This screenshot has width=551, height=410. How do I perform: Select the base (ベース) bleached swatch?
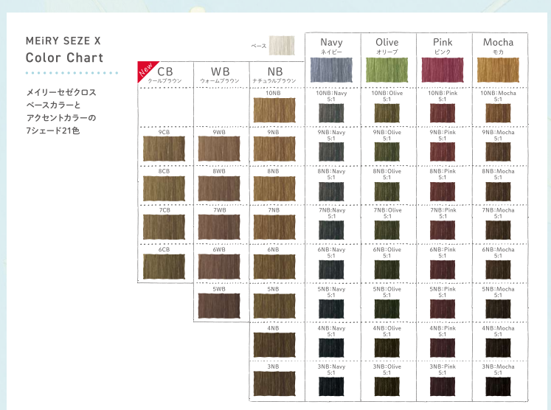coord(282,45)
